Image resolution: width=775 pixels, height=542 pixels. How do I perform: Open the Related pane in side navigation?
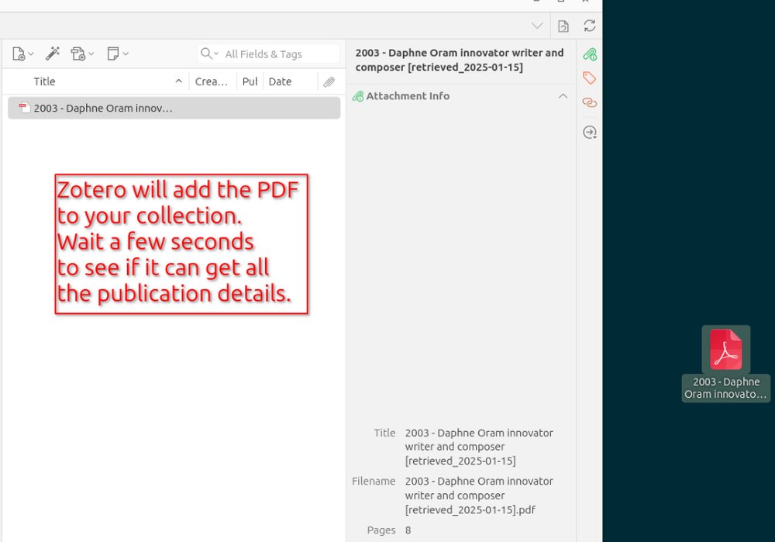tap(590, 102)
